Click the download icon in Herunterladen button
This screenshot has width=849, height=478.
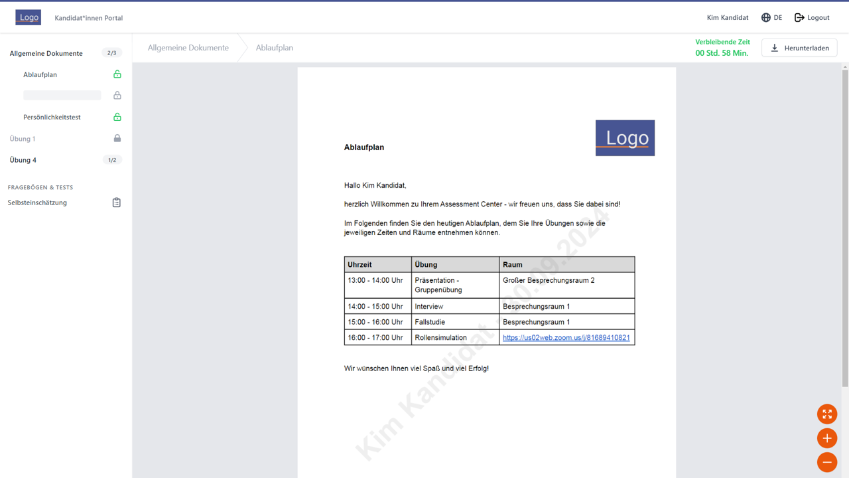pos(775,48)
